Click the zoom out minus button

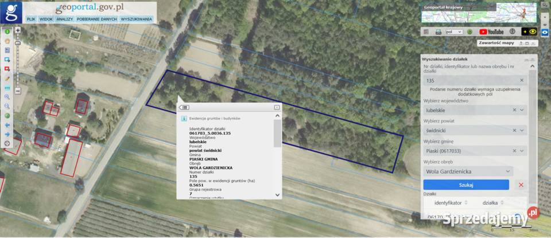[x=18, y=91]
